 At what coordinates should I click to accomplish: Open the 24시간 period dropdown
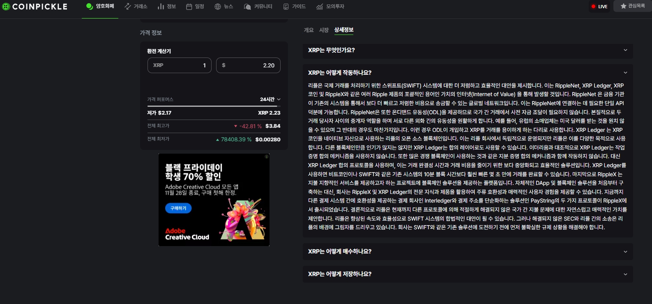[270, 99]
